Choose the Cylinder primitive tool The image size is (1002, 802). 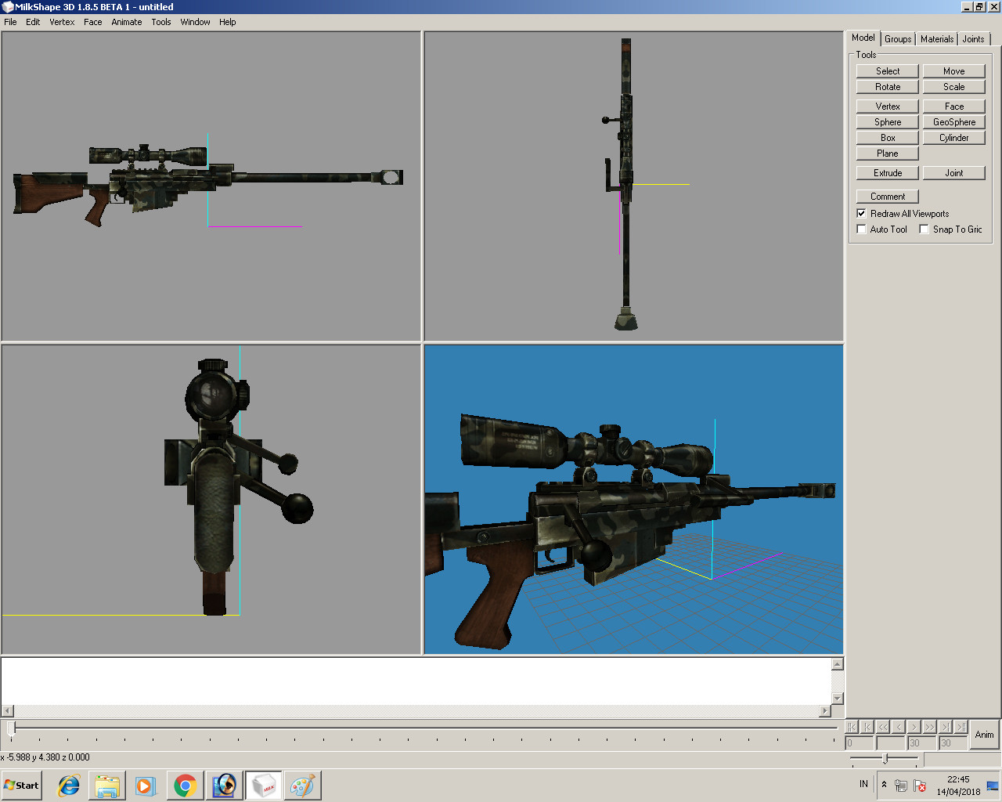953,137
